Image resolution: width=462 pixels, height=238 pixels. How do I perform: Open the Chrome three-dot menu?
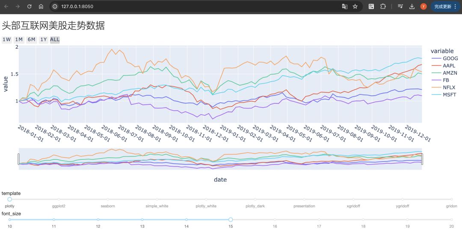point(455,6)
